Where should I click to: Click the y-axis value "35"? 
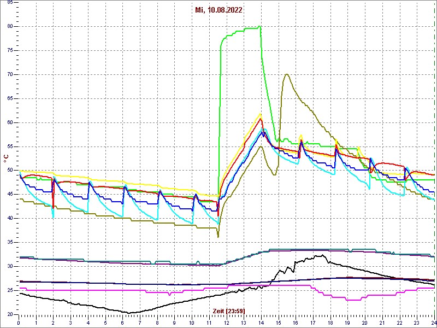pyautogui.click(x=9, y=242)
